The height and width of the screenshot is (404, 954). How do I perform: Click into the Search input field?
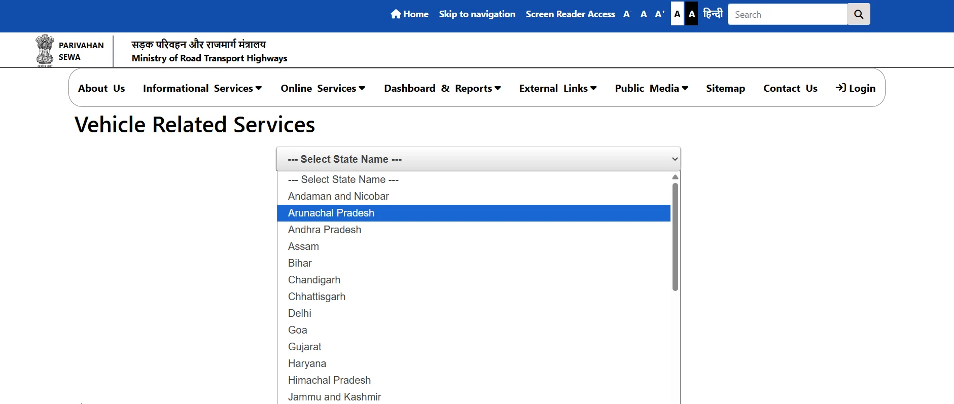(787, 14)
